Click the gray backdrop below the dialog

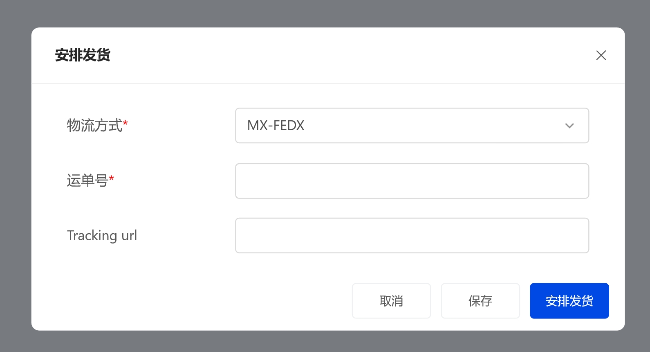(325, 342)
